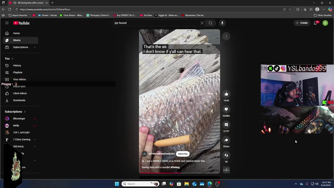Mute the tab via speaker icon
This screenshot has height=188, width=334.
click(15, 3)
